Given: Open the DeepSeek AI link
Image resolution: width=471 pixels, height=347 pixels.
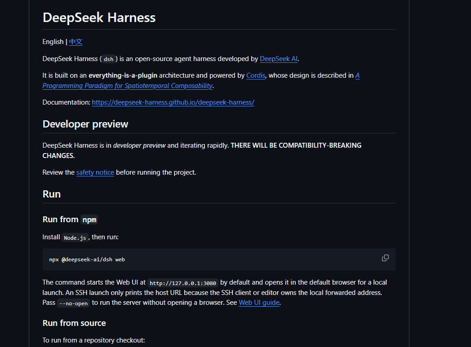Looking at the screenshot, I should pos(279,59).
